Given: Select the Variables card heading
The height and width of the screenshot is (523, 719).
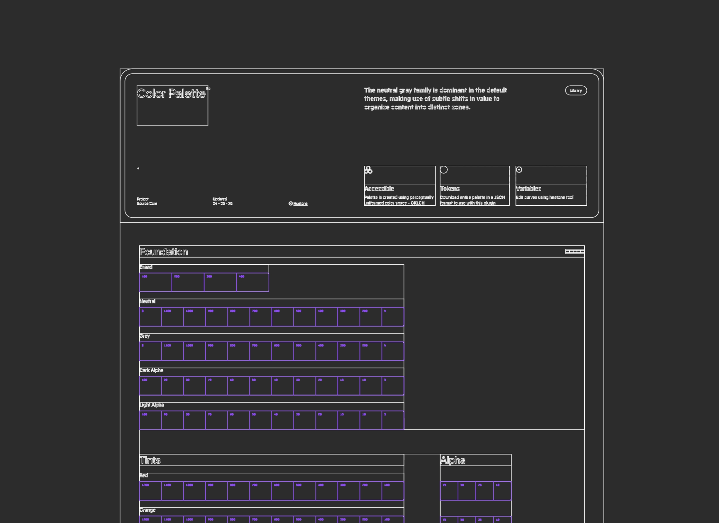Looking at the screenshot, I should pyautogui.click(x=528, y=189).
